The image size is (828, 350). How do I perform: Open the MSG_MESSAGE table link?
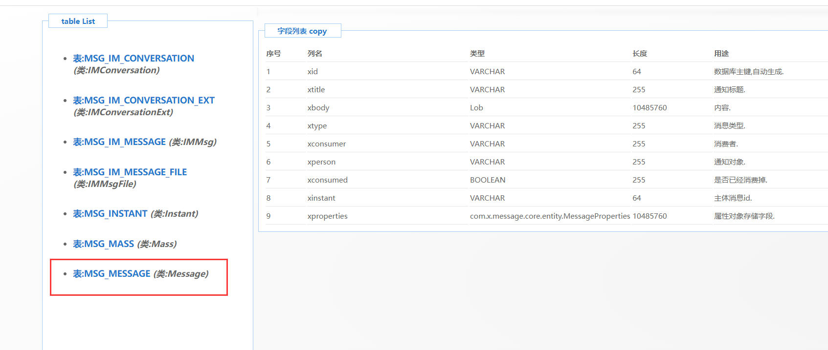[x=112, y=274]
